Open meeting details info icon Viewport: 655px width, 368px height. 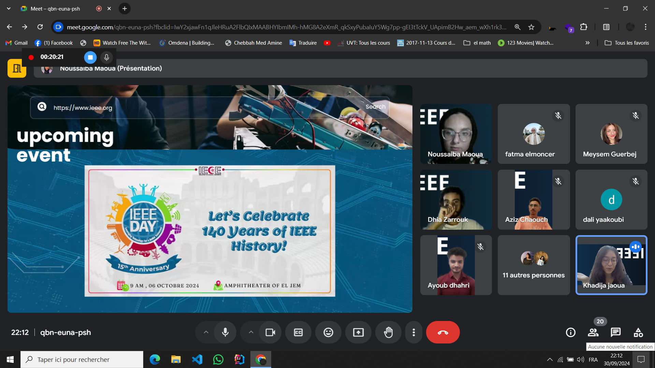click(570, 332)
